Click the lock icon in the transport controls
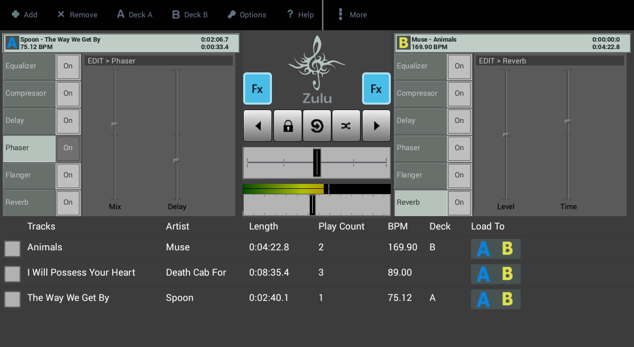Image resolution: width=634 pixels, height=347 pixels. click(287, 125)
